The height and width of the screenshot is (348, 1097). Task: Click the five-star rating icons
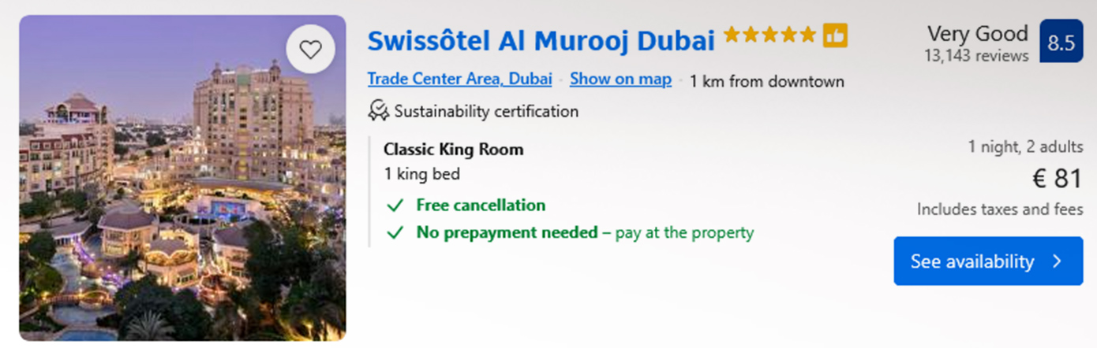click(x=769, y=35)
